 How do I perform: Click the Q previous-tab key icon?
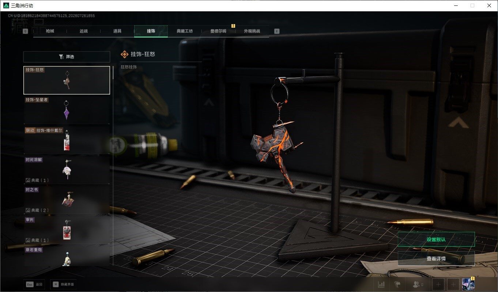coord(25,31)
